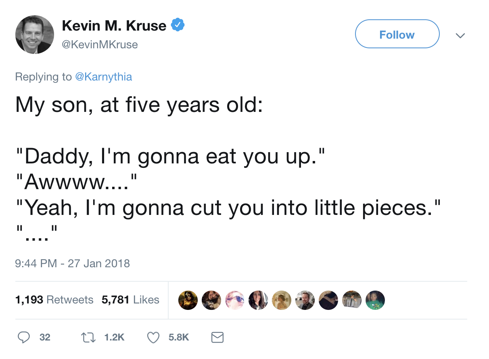Click the first liker avatar
The image size is (489, 359).
click(x=188, y=300)
